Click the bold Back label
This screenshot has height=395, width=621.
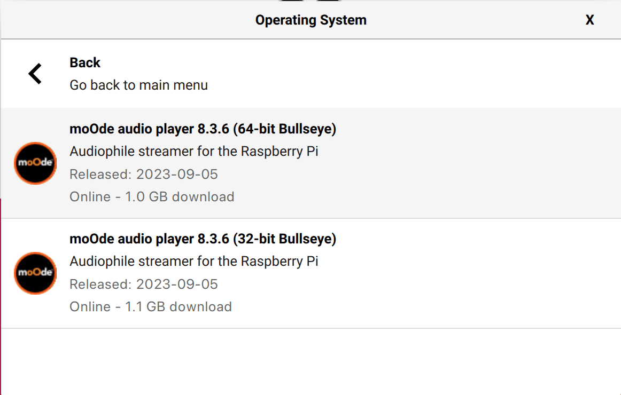85,62
